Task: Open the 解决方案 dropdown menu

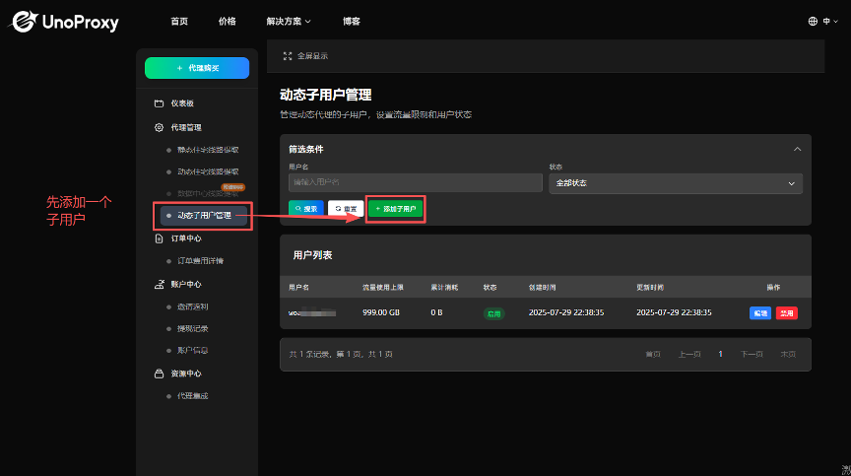Action: pos(288,21)
